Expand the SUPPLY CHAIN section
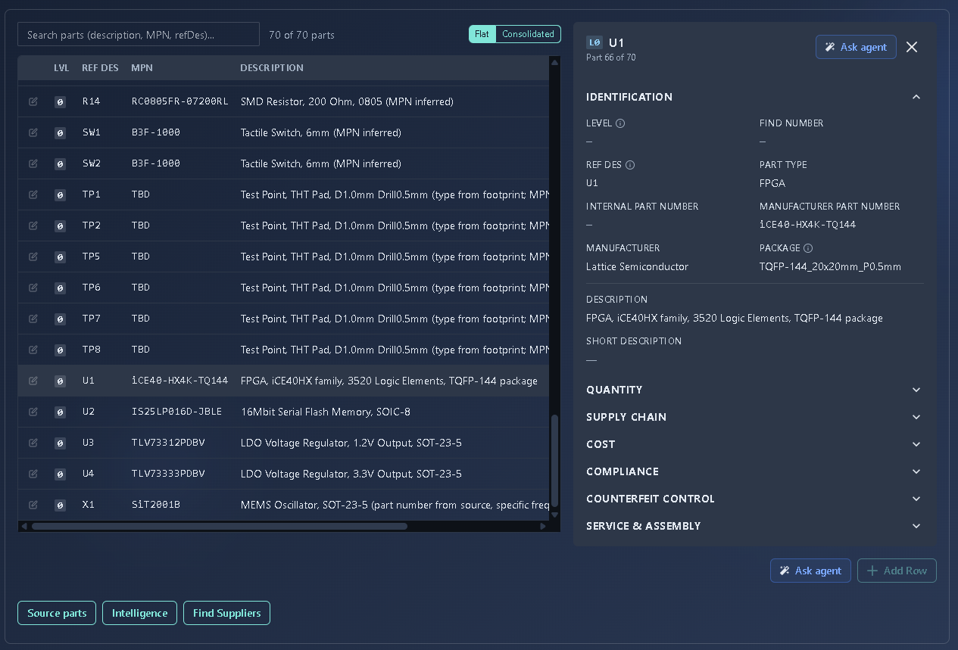Viewport: 958px width, 650px height. click(754, 417)
